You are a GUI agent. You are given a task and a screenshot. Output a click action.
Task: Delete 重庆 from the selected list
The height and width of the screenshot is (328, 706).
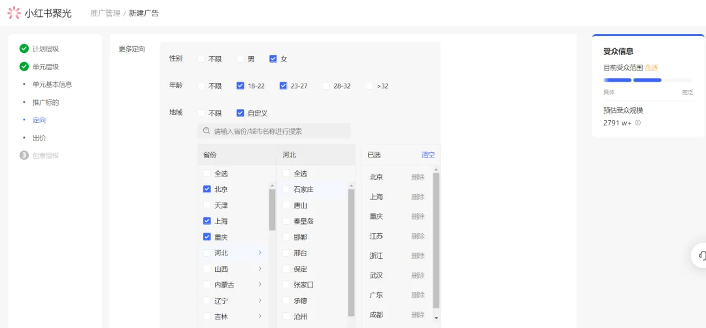(418, 216)
